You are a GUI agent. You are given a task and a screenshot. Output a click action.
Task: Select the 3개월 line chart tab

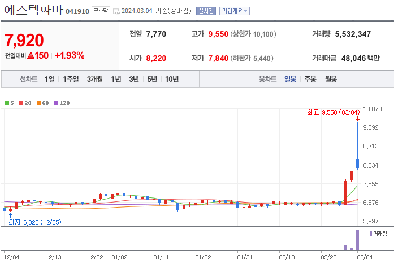pos(95,79)
